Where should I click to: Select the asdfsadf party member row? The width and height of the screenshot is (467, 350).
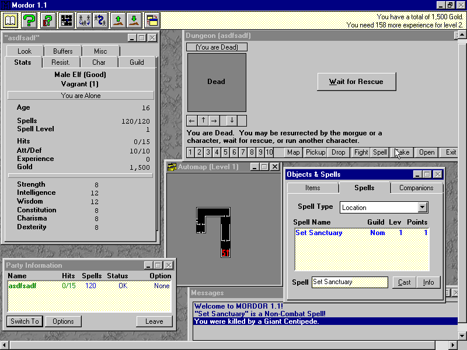pos(89,286)
